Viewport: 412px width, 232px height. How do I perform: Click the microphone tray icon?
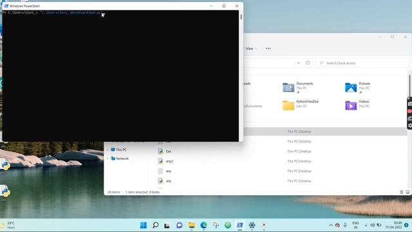345,225
